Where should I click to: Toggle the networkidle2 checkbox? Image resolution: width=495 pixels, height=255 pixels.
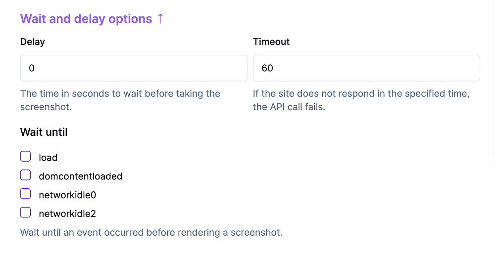pos(25,213)
